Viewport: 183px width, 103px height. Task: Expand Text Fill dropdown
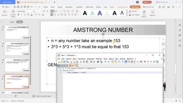[x=137, y=11]
